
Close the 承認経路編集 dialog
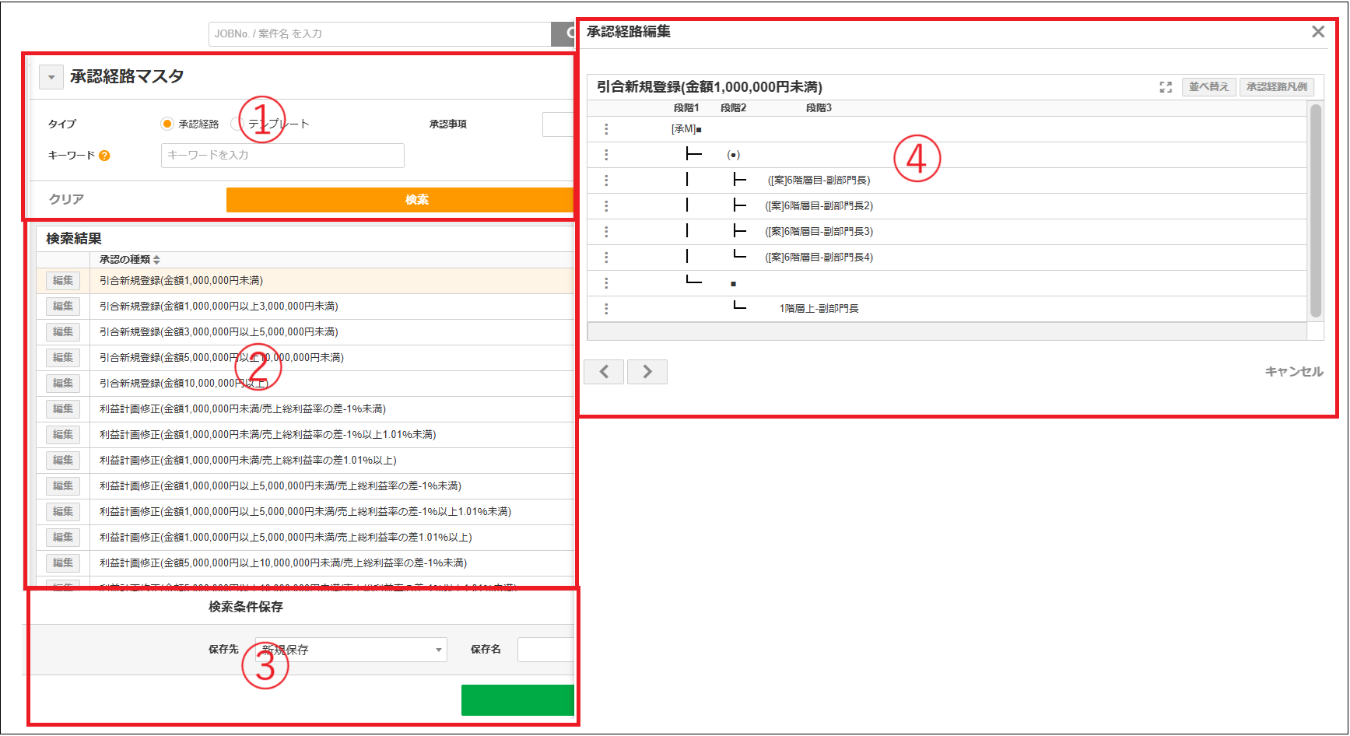point(1317,32)
